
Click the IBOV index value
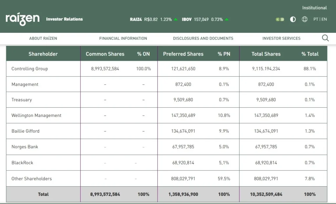pos(201,19)
